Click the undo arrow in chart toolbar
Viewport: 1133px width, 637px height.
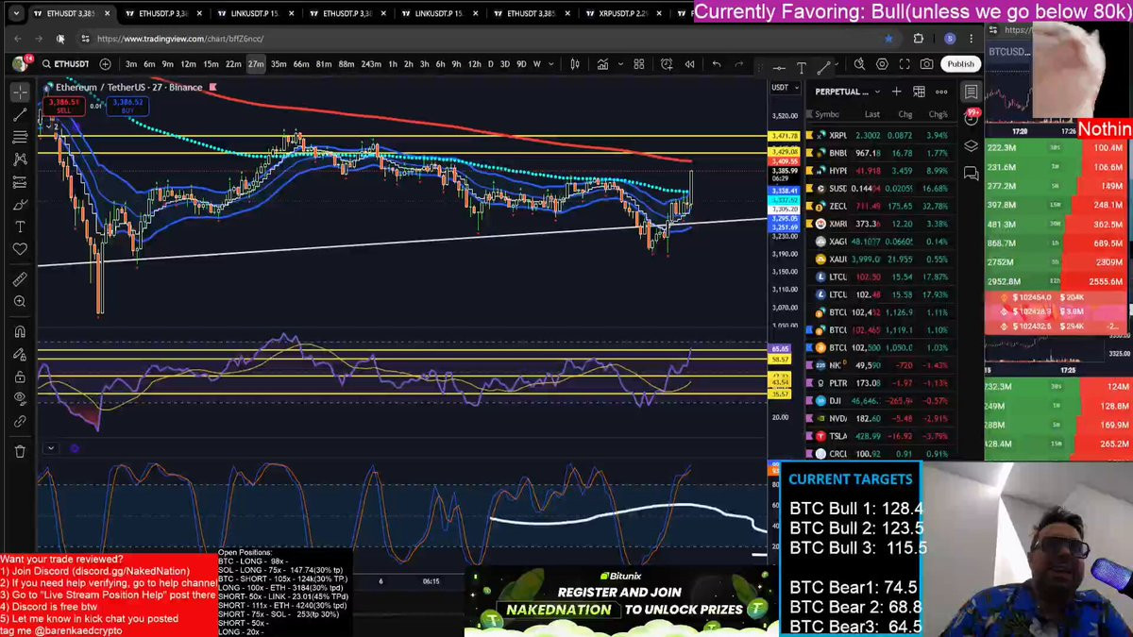[717, 64]
